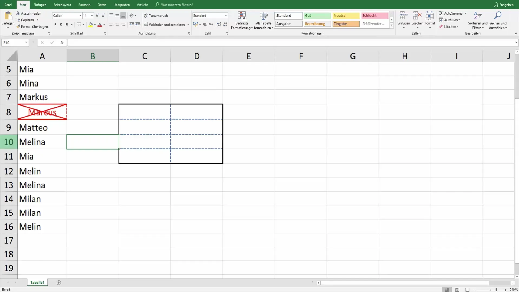Image resolution: width=519 pixels, height=292 pixels.
Task: Toggle Textumbruch wrap text
Action: (x=156, y=16)
